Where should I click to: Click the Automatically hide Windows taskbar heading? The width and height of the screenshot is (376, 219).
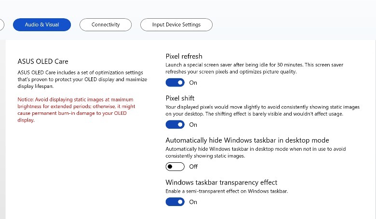pos(247,140)
